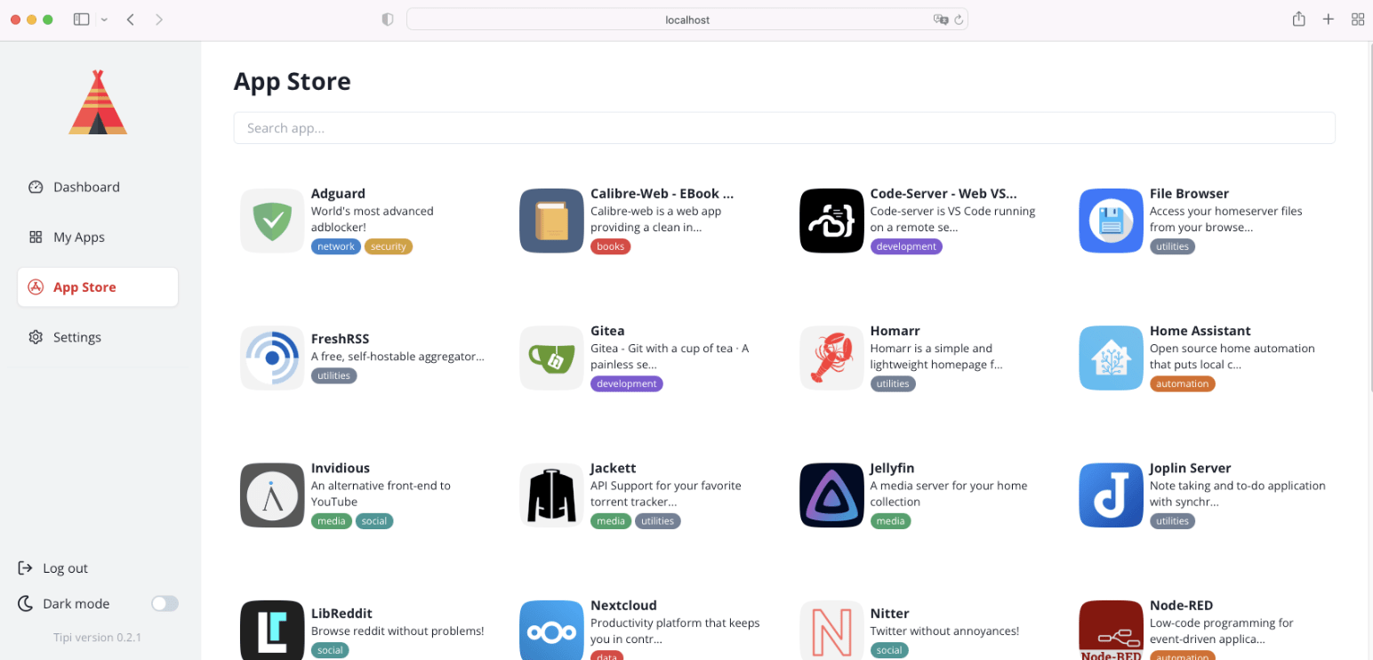Open the Jackett jacket icon

pos(551,495)
